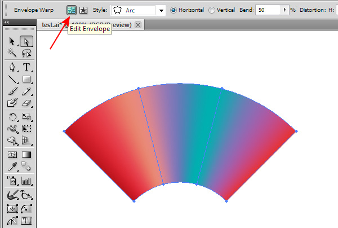Viewport: 338px width, 228px height.
Task: Select the Gradient tool
Action: 26,155
